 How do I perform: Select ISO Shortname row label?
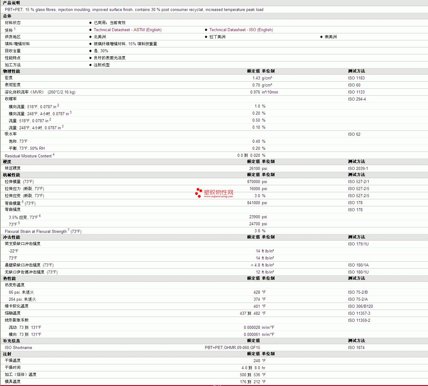point(18,347)
